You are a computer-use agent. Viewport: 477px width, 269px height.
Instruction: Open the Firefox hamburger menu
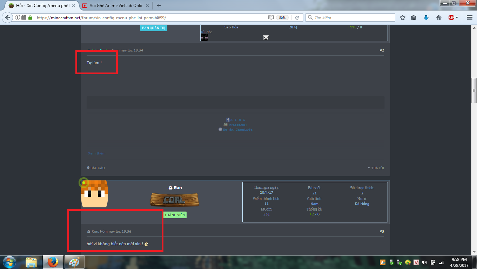pyautogui.click(x=470, y=18)
